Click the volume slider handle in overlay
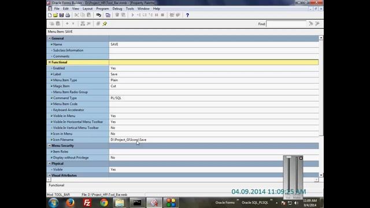This screenshot has height=208, width=370. (x=289, y=157)
